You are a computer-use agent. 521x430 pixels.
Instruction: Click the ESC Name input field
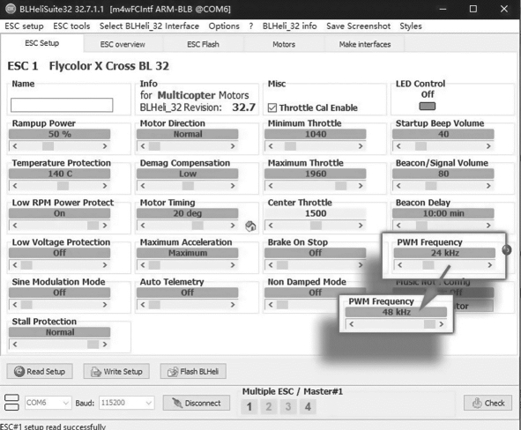click(62, 105)
